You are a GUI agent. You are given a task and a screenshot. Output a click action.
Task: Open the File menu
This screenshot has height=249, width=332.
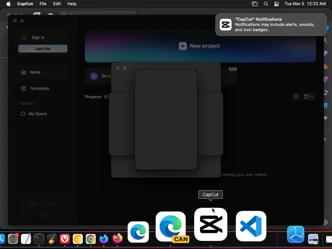[x=43, y=4]
